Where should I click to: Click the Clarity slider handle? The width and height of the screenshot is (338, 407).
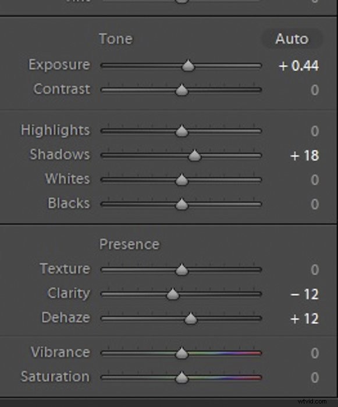pyautogui.click(x=173, y=294)
